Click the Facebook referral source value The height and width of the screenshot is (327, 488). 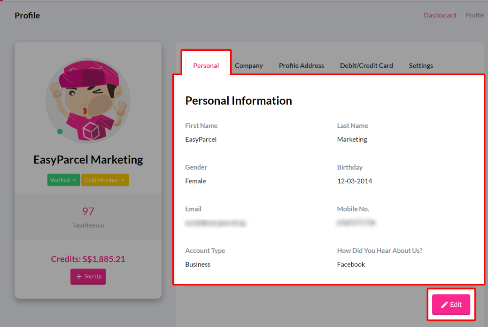coord(351,265)
